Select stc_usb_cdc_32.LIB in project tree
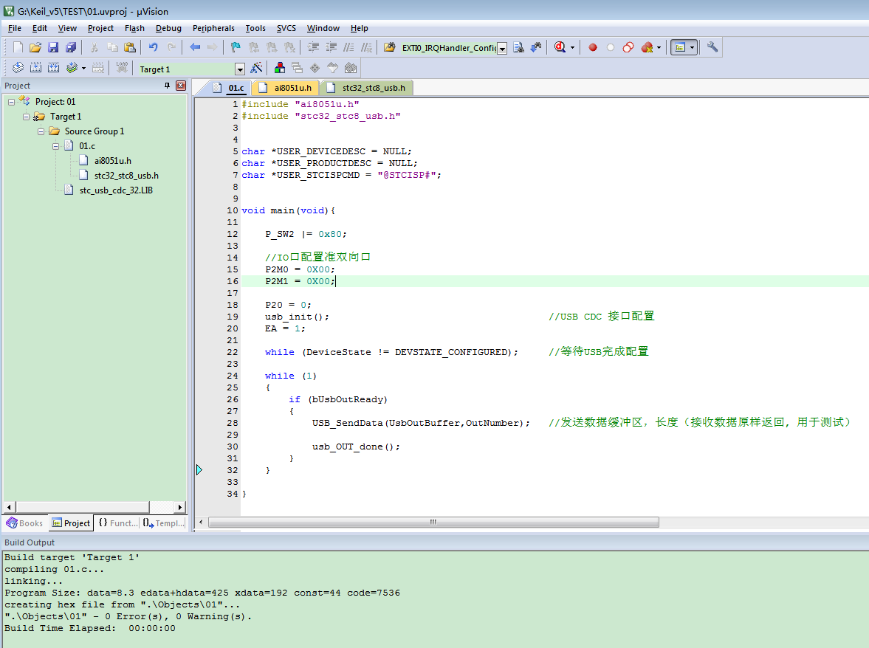Image resolution: width=869 pixels, height=648 pixels. 116,190
